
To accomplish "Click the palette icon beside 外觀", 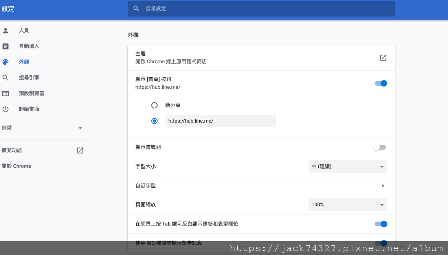I will pyautogui.click(x=6, y=62).
